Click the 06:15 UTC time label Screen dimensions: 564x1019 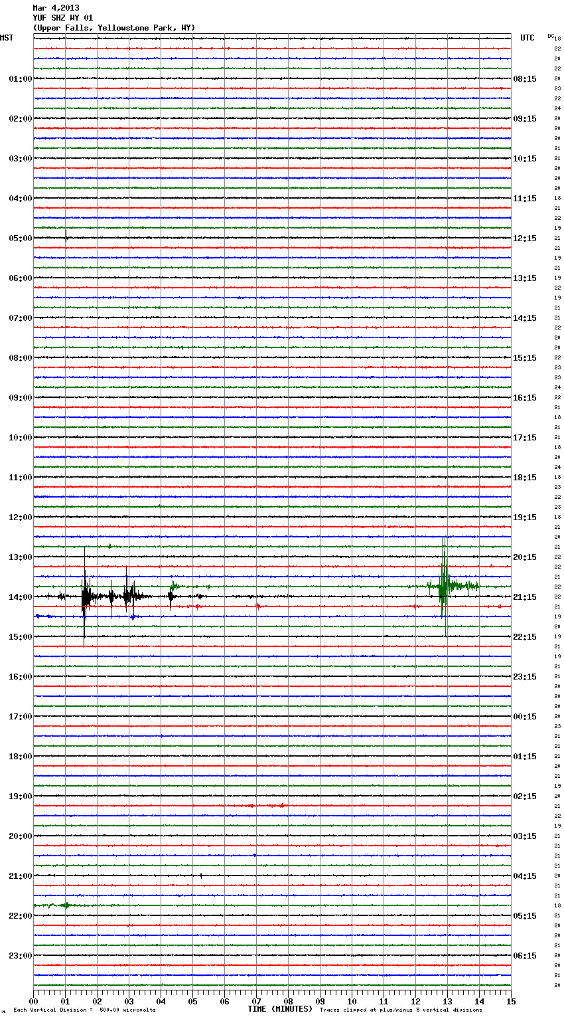[x=525, y=956]
